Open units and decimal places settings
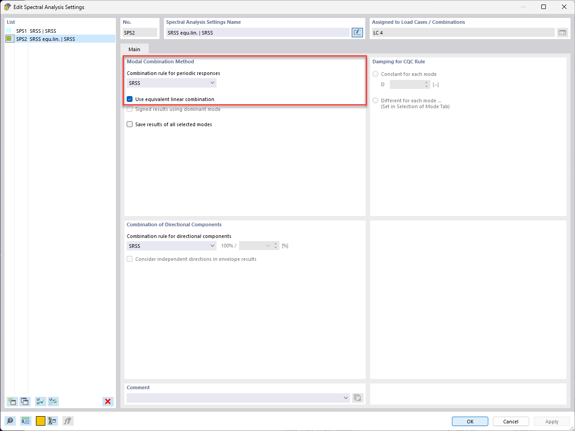This screenshot has height=431, width=575. click(x=26, y=421)
